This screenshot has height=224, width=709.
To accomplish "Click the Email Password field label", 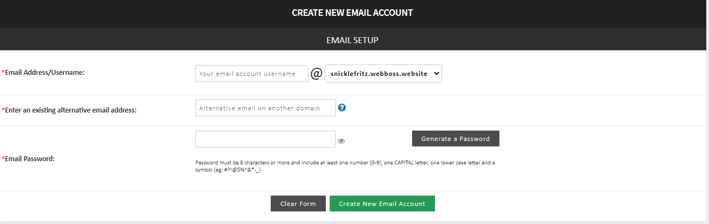I will 30,158.
